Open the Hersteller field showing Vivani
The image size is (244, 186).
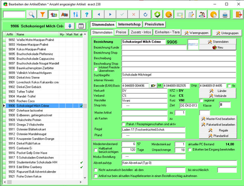pos(144,101)
